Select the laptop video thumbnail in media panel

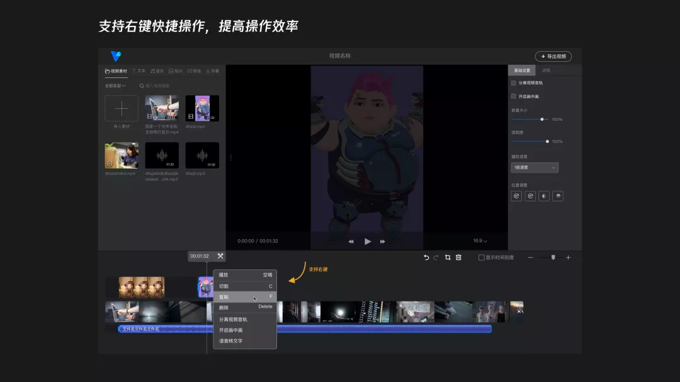[x=162, y=108]
